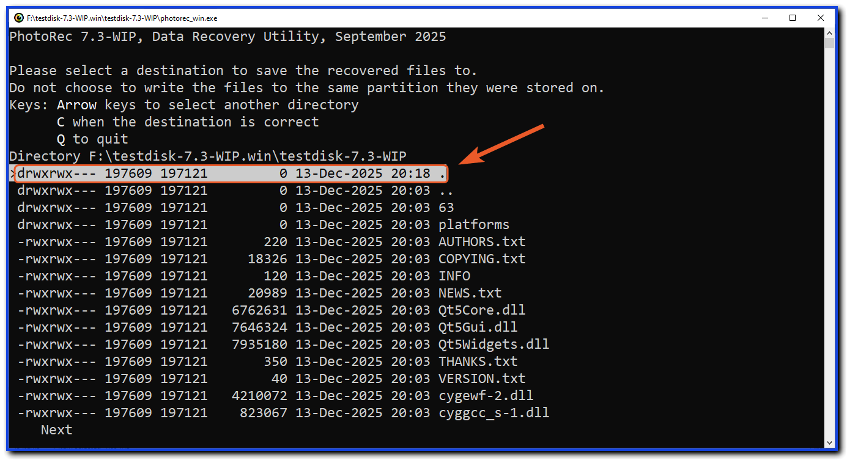Click the scrollbar down arrow
The width and height of the screenshot is (847, 460).
(830, 442)
